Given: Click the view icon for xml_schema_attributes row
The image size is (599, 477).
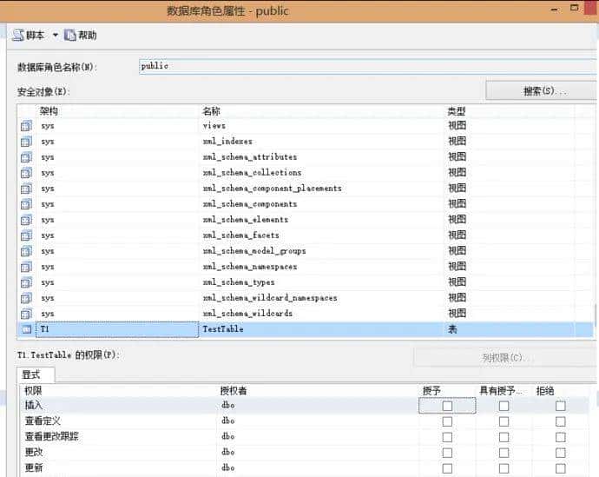Looking at the screenshot, I should [26, 157].
